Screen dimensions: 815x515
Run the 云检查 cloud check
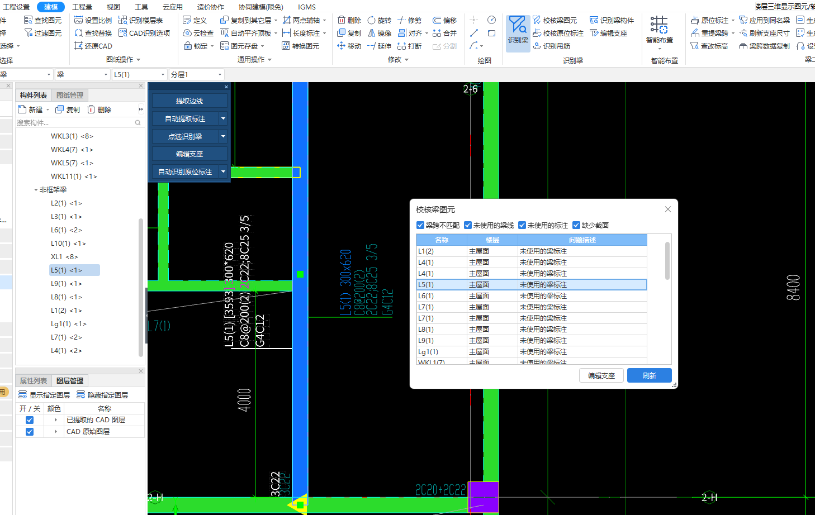(198, 33)
